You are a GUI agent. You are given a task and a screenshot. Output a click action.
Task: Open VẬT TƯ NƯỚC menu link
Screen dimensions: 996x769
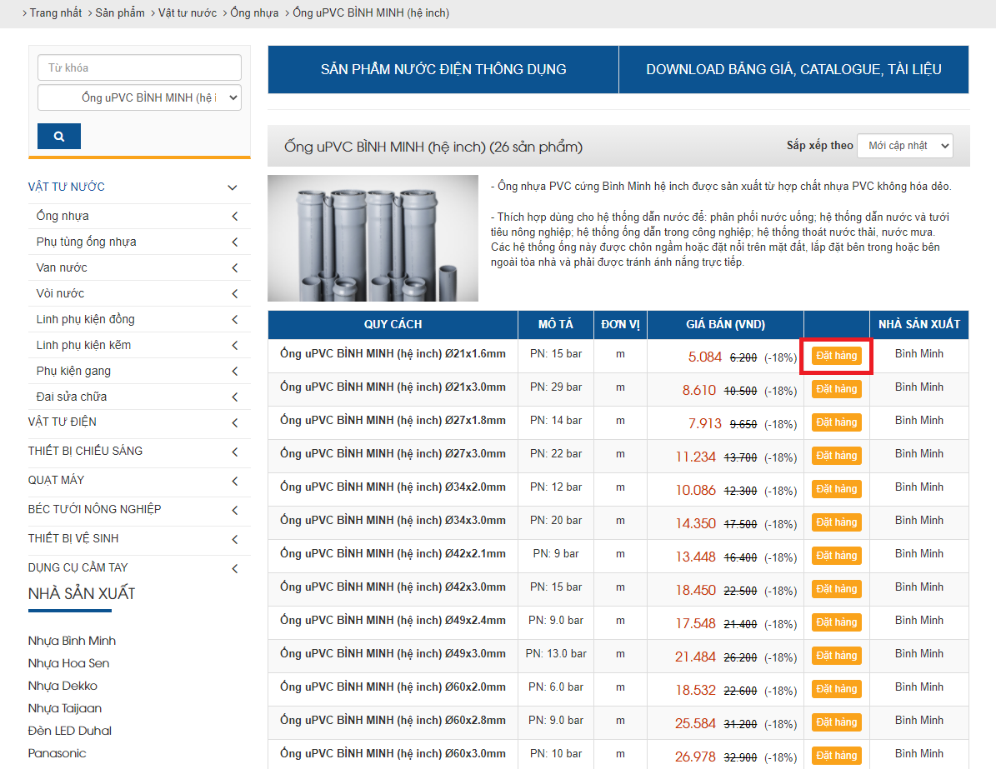point(66,187)
